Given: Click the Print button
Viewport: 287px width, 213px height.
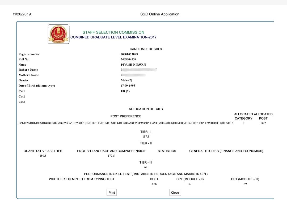Looking at the screenshot, I should [112, 193].
